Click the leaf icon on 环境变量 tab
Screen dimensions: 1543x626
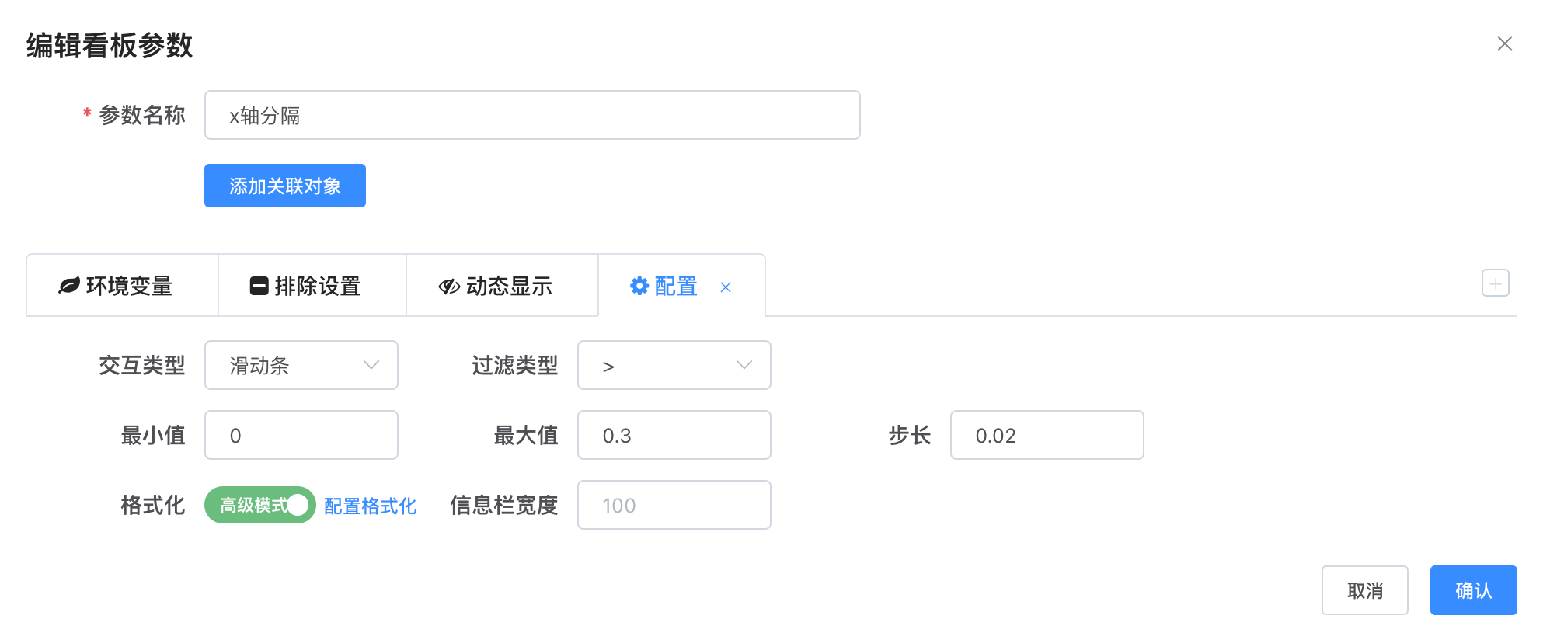69,286
